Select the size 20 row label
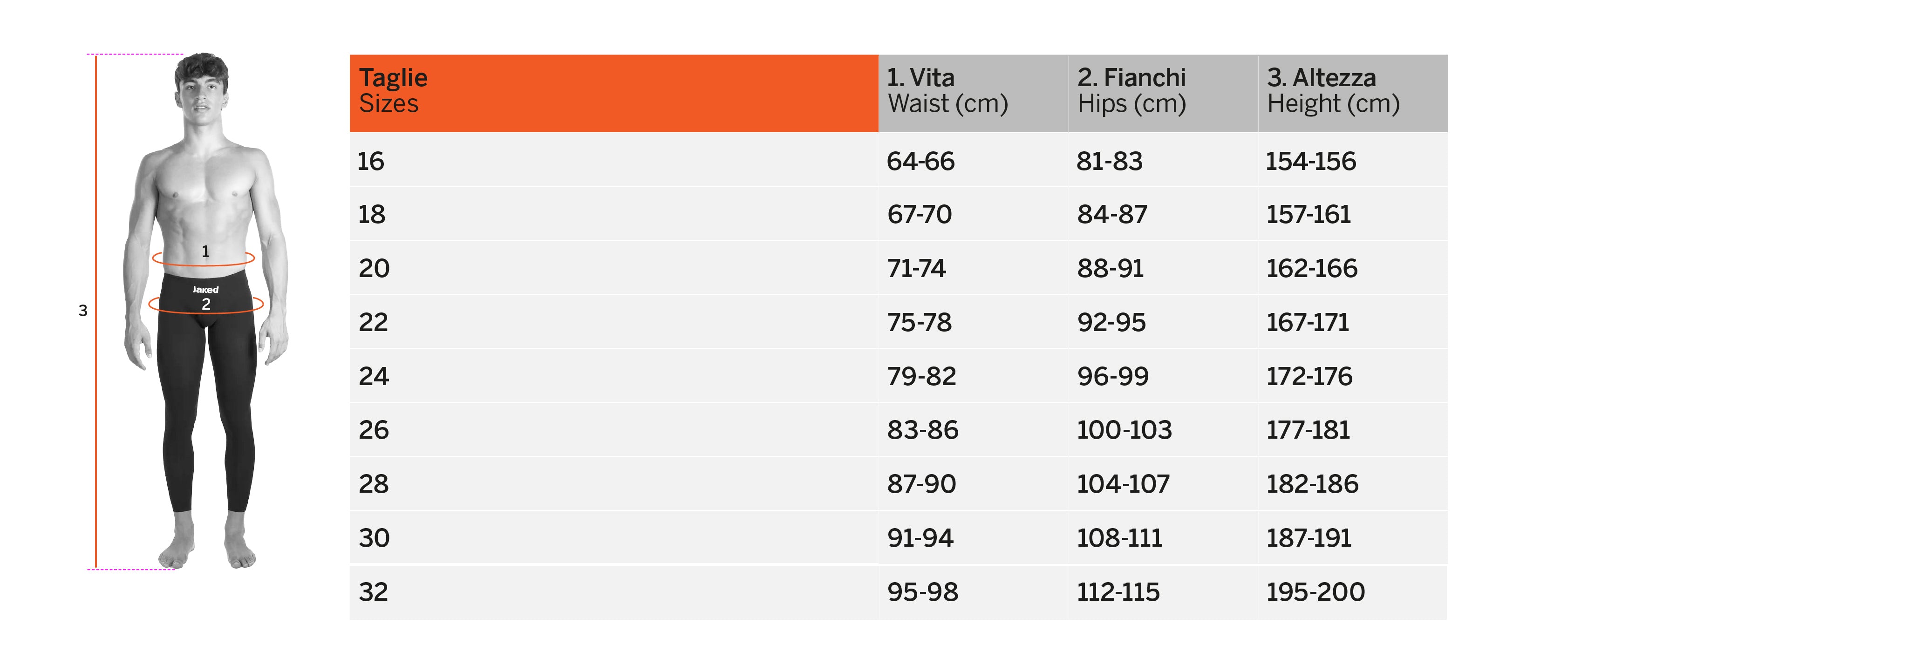This screenshot has height=665, width=1908. coord(374,269)
